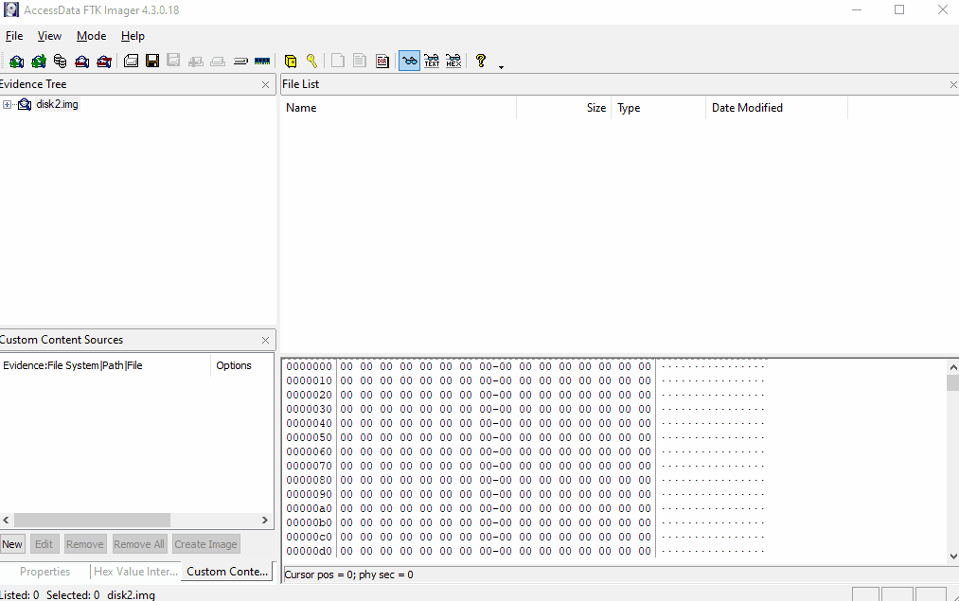This screenshot has width=959, height=601.
Task: Toggle the TEXT view mode glasses icon
Action: pyautogui.click(x=432, y=61)
